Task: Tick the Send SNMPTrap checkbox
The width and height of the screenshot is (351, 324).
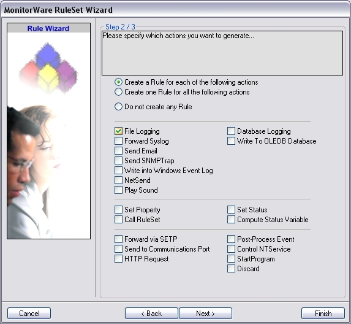Action: [118, 161]
